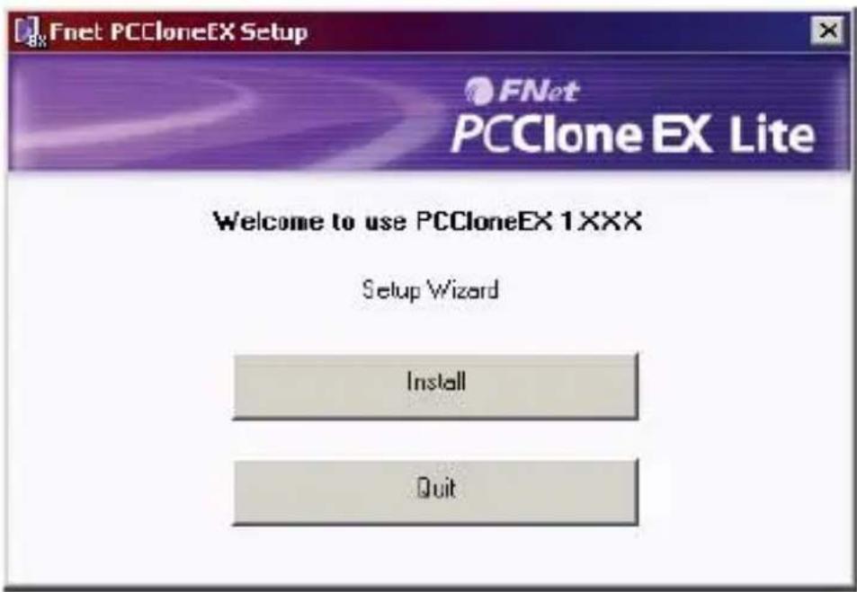
Task: Click the Setup Wizard label
Action: tap(431, 289)
